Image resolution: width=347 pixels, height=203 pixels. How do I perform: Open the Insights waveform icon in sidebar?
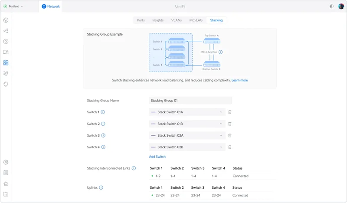point(6,73)
